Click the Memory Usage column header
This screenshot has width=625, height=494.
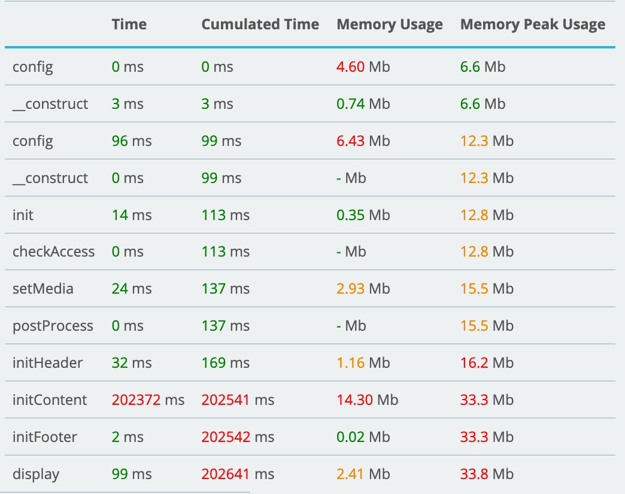[x=390, y=25]
